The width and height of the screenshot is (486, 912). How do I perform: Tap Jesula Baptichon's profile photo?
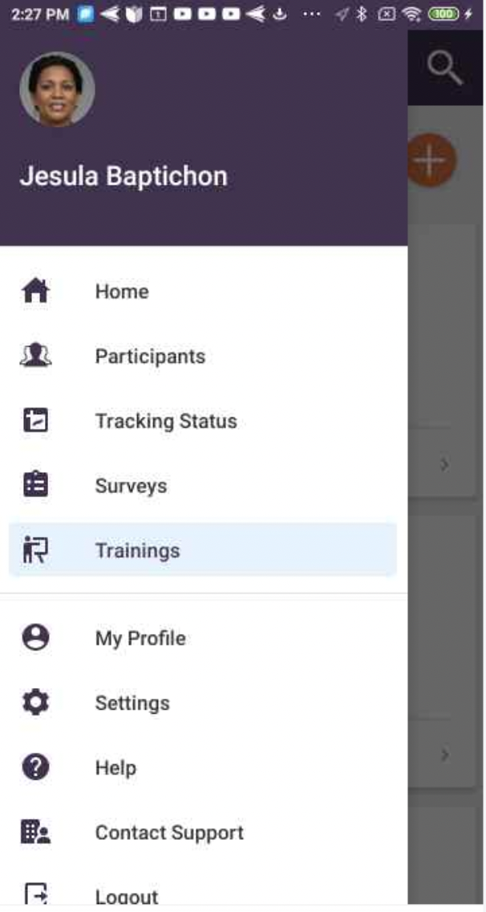pyautogui.click(x=57, y=89)
